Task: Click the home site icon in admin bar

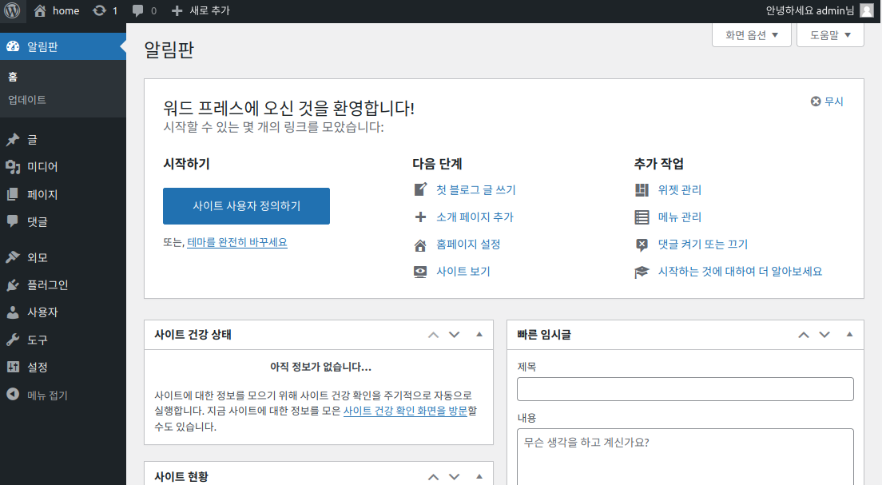Action: click(40, 10)
